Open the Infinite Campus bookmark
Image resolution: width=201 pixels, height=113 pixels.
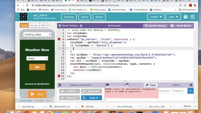98,10
